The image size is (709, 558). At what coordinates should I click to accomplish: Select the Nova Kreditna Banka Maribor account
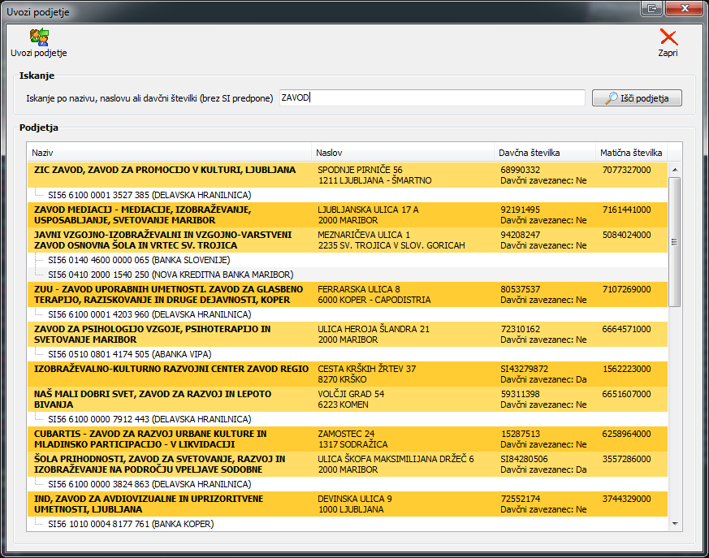[x=171, y=275]
